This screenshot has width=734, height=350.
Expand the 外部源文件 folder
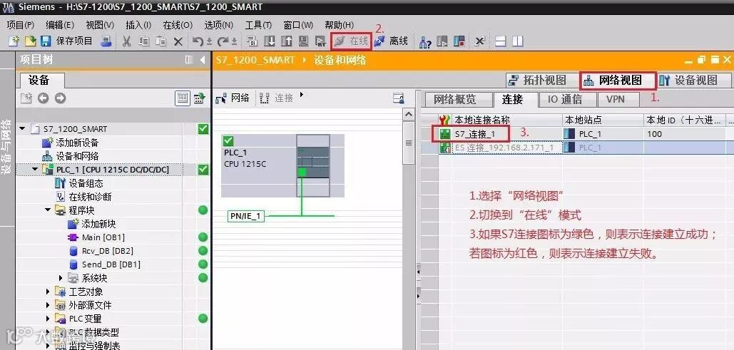(x=48, y=305)
